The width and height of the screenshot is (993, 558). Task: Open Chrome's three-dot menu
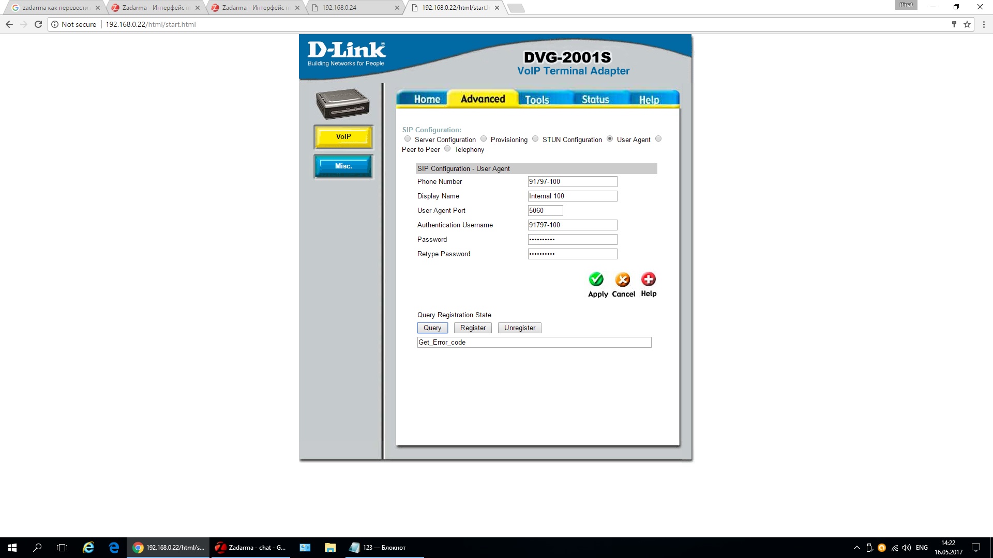(984, 24)
